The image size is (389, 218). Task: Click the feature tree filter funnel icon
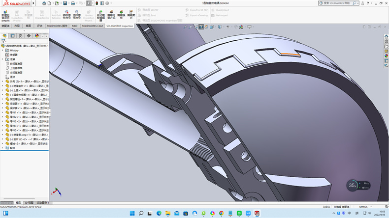(x=3, y=41)
